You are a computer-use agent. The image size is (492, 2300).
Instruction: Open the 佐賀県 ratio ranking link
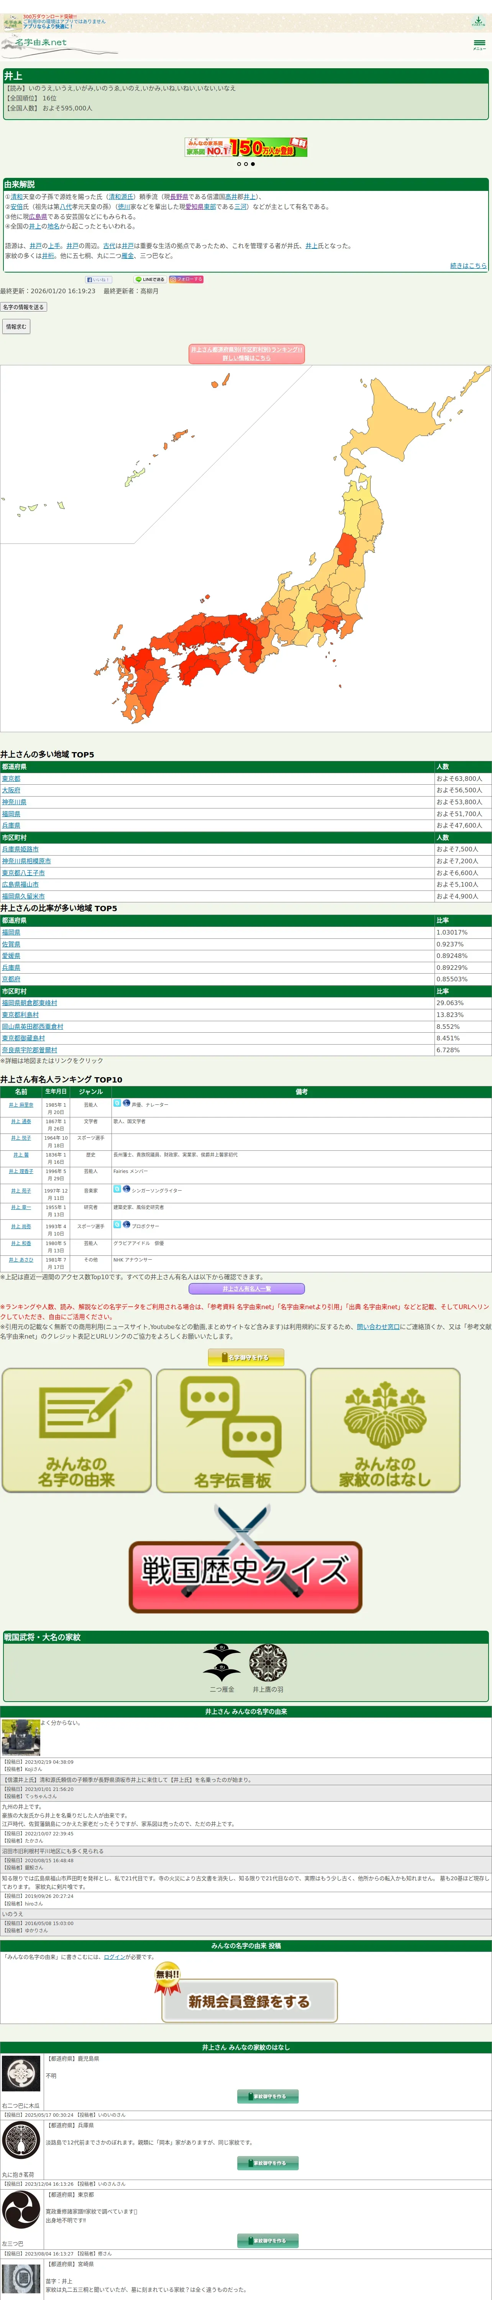11,944
